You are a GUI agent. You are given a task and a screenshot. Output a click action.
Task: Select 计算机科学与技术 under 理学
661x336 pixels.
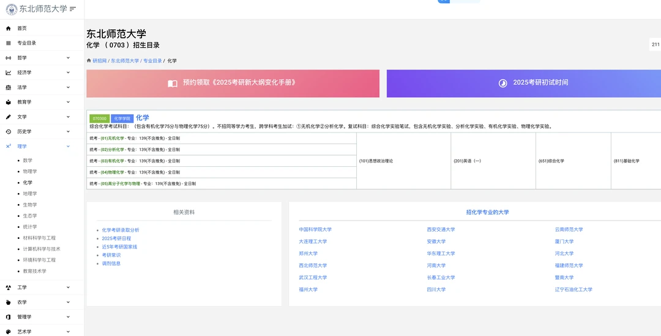[42, 249]
